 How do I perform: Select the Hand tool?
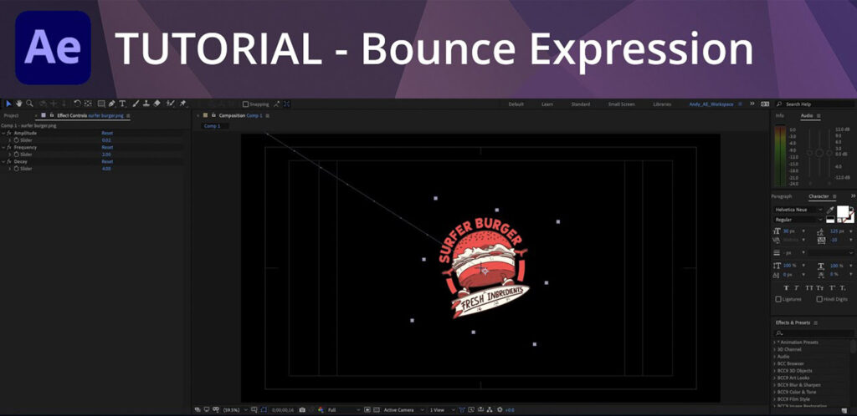pyautogui.click(x=18, y=104)
